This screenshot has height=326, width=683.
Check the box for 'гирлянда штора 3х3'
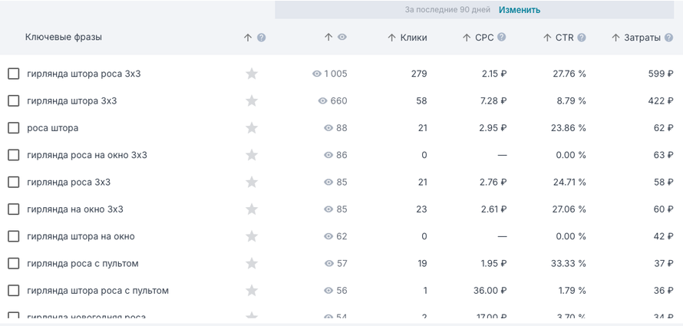(14, 100)
